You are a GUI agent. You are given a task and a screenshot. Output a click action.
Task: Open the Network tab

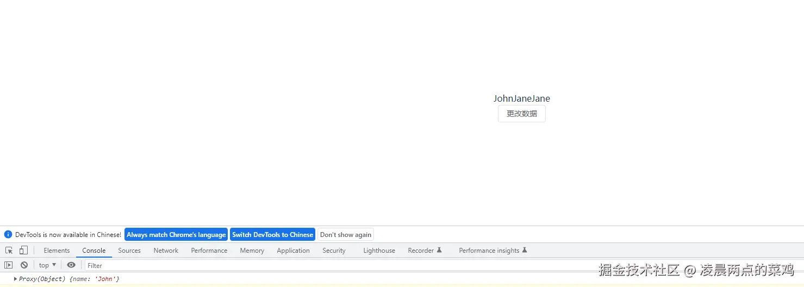coord(166,251)
